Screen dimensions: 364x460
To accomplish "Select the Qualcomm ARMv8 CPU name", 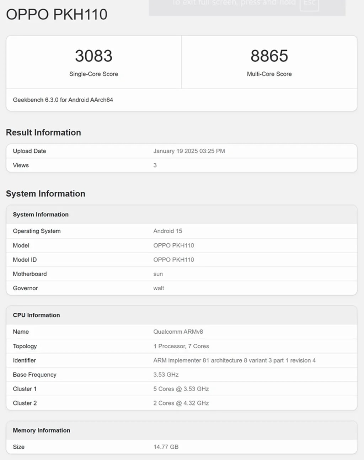I will [x=178, y=332].
